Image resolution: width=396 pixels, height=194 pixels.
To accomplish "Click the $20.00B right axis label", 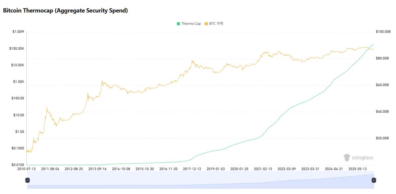I will pyautogui.click(x=382, y=138).
